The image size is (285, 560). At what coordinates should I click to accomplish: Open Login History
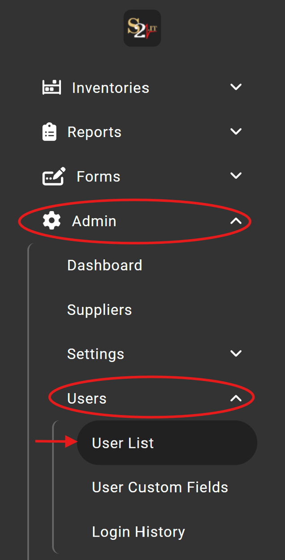click(138, 531)
